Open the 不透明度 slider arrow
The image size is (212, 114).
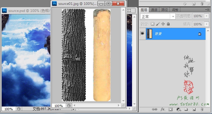click(206, 16)
